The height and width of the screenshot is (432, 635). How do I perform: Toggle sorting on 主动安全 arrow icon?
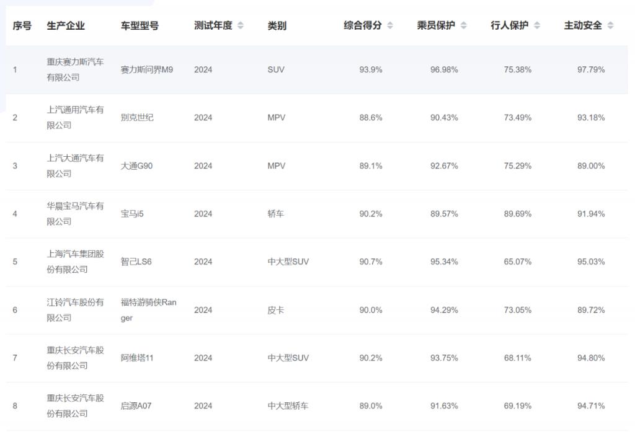tap(610, 25)
